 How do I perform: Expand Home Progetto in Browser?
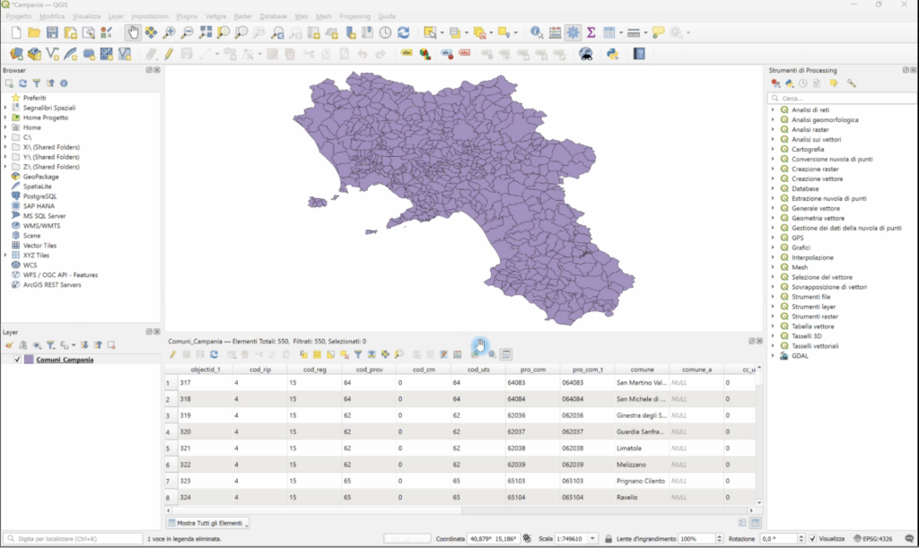[x=5, y=117]
